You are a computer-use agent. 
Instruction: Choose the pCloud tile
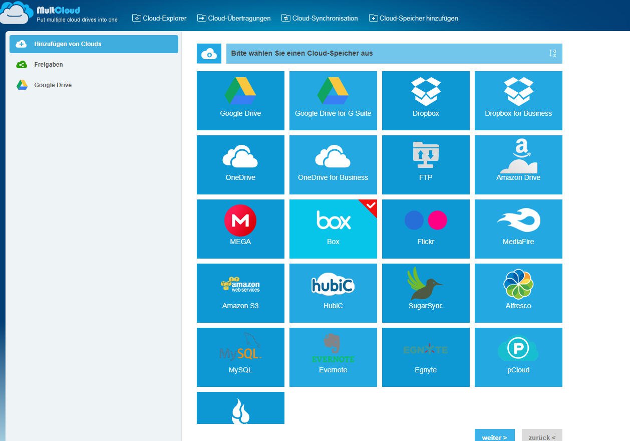(518, 357)
